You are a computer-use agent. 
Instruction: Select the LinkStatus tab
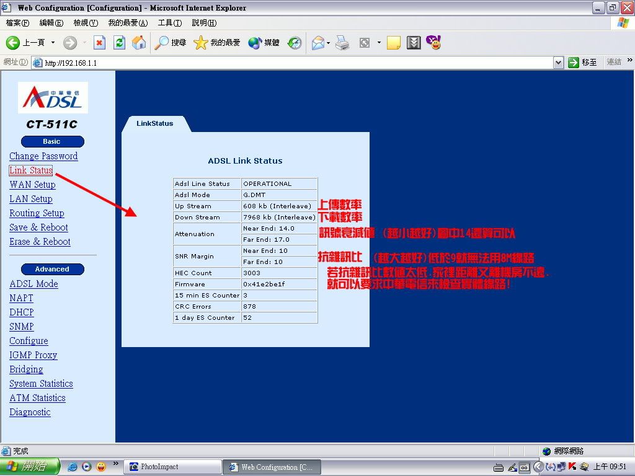(x=154, y=123)
